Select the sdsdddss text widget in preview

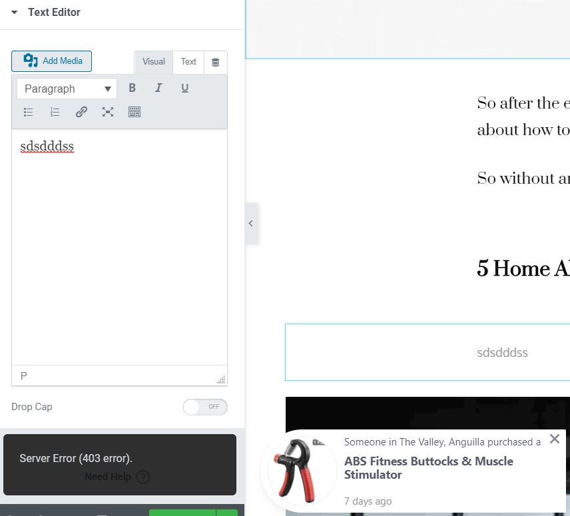point(427,352)
